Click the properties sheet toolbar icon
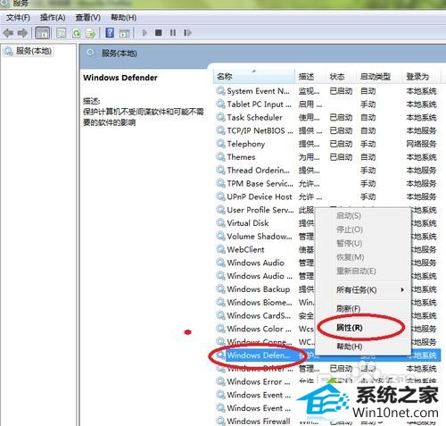446x426 pixels. (x=62, y=33)
